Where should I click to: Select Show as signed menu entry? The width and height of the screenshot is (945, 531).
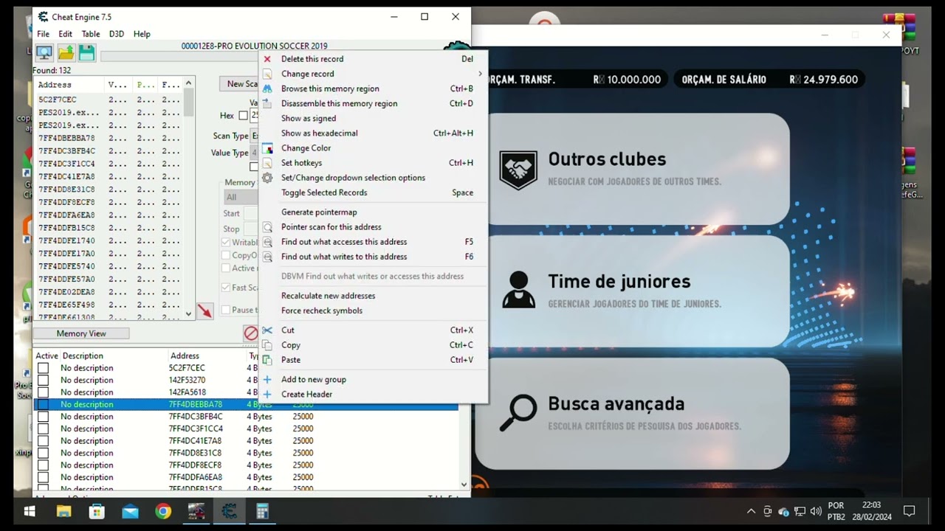pos(373,118)
